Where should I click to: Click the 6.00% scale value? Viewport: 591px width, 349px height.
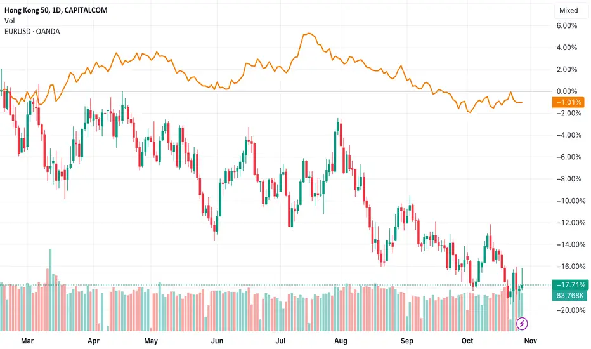567,25
